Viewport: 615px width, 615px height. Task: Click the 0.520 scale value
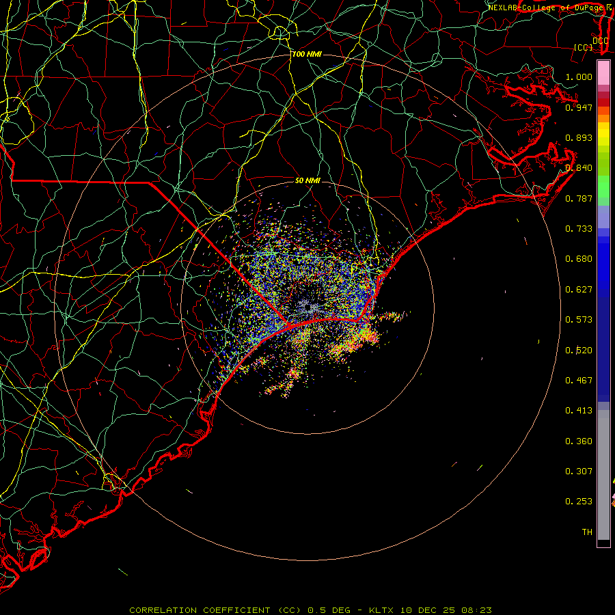coord(579,351)
